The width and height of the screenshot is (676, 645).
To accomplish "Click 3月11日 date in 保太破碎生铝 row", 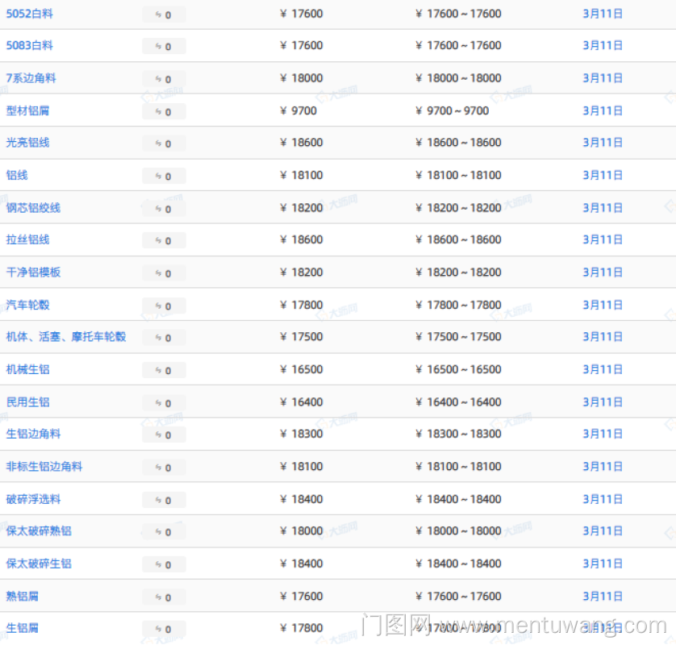I will point(603,564).
